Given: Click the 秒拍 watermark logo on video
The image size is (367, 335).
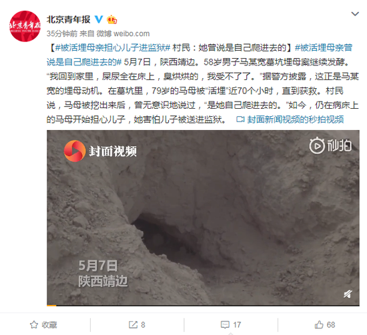Looking at the screenshot, I should coord(330,145).
